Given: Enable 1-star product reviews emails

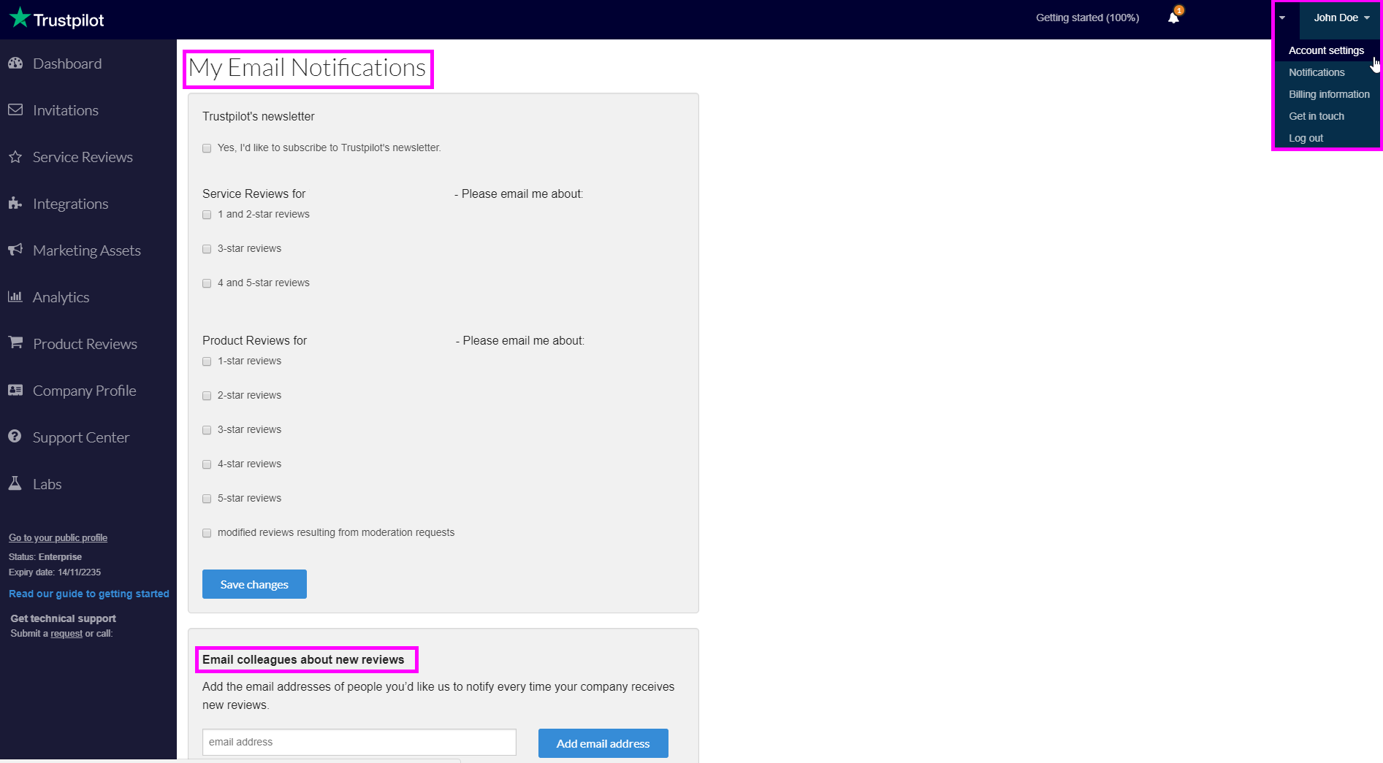Looking at the screenshot, I should point(207,361).
